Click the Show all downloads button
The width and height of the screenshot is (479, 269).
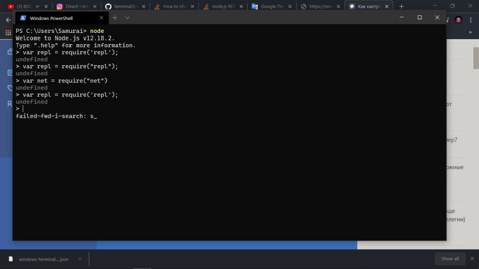point(450,259)
